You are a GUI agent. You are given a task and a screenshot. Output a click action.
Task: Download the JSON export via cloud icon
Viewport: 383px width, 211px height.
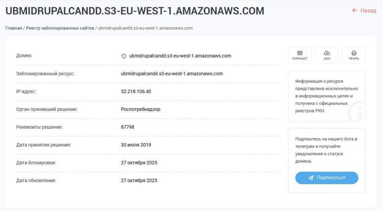(327, 54)
